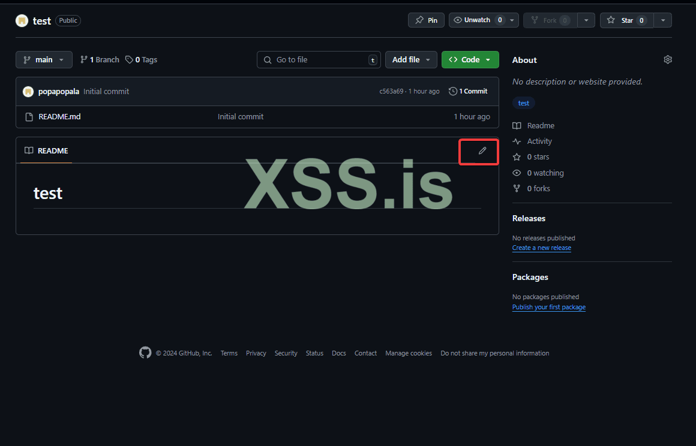The height and width of the screenshot is (446, 696).
Task: Open the Privacy footer link
Action: coord(256,353)
